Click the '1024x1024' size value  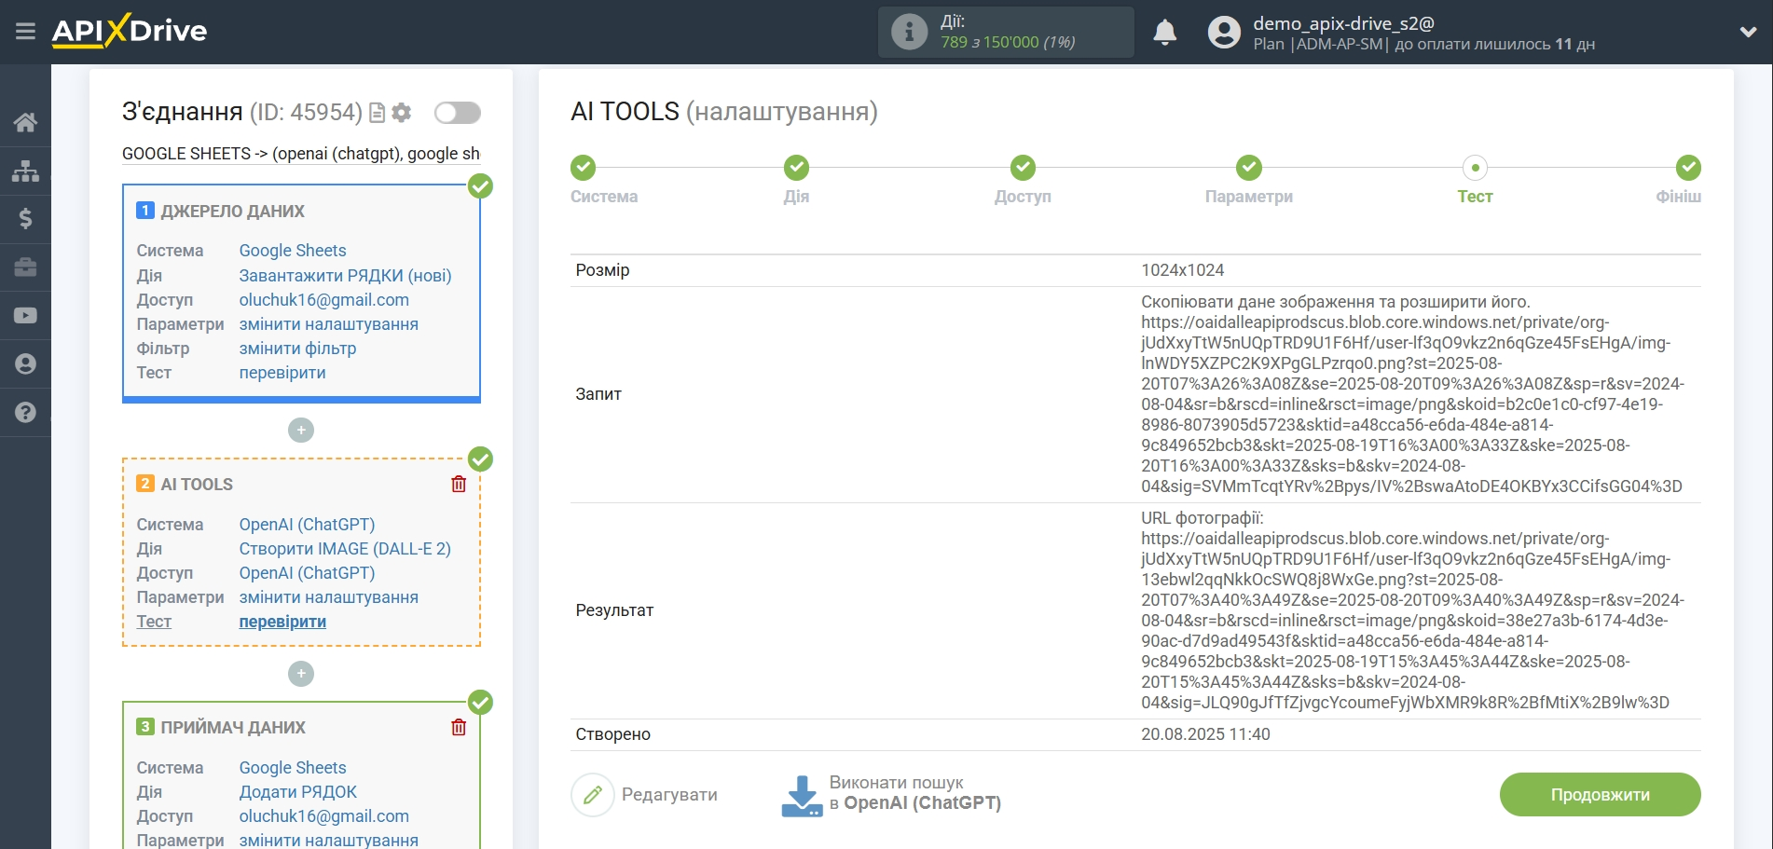1182,270
